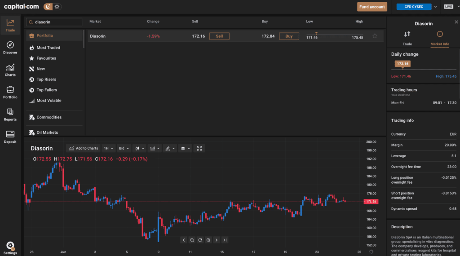Switch to the Trade tab
This screenshot has height=256, width=460.
pos(407,38)
